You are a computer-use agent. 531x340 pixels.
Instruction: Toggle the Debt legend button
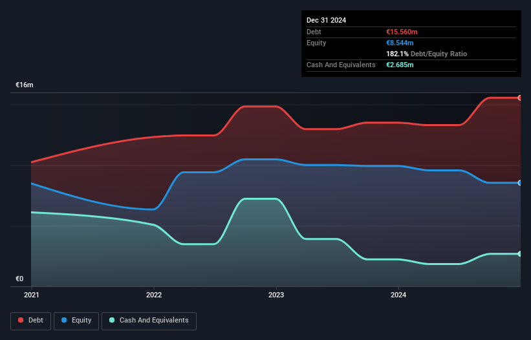click(31, 321)
